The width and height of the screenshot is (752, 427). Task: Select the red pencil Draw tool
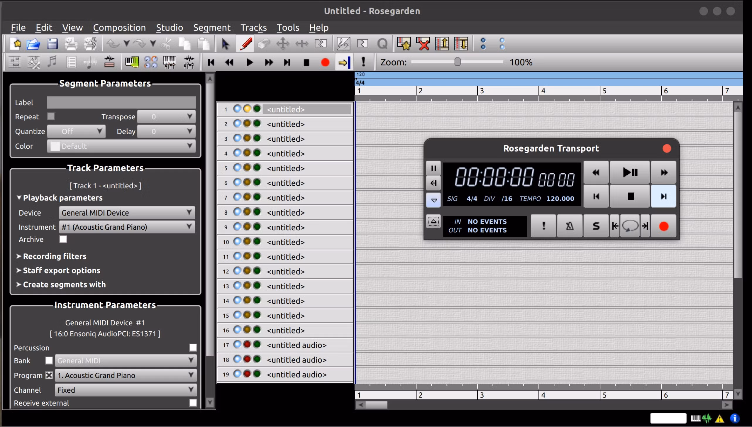[x=246, y=44]
